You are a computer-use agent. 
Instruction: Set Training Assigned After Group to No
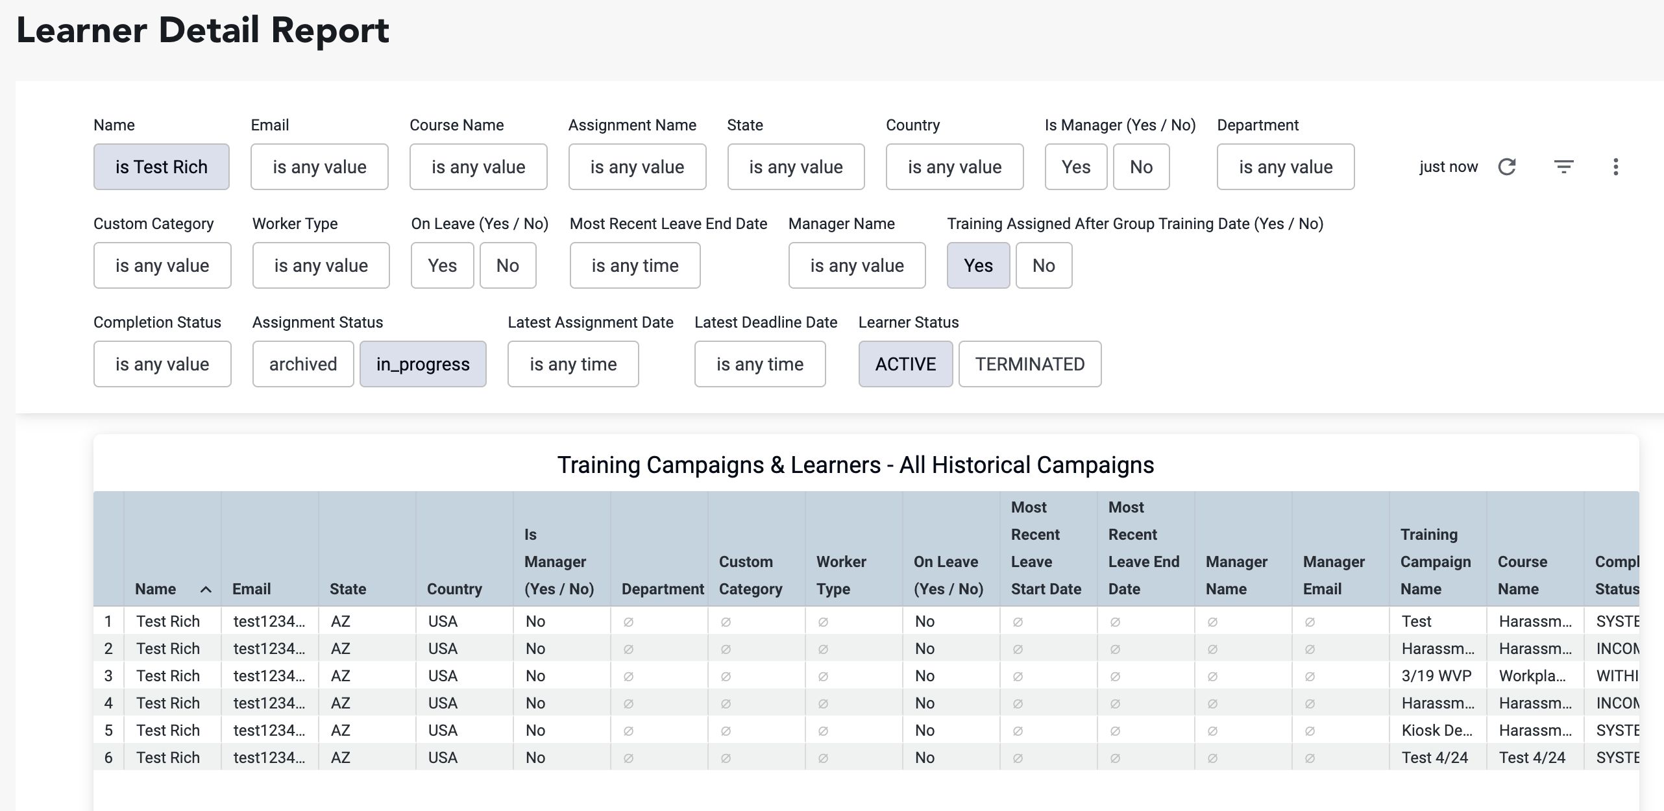click(1044, 265)
